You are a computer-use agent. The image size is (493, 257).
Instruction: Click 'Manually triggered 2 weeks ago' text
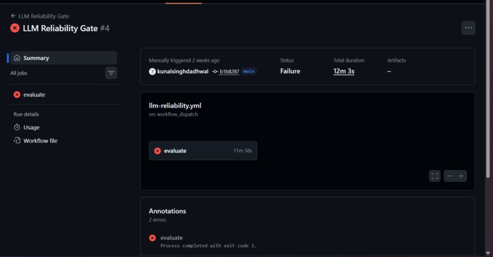(184, 61)
